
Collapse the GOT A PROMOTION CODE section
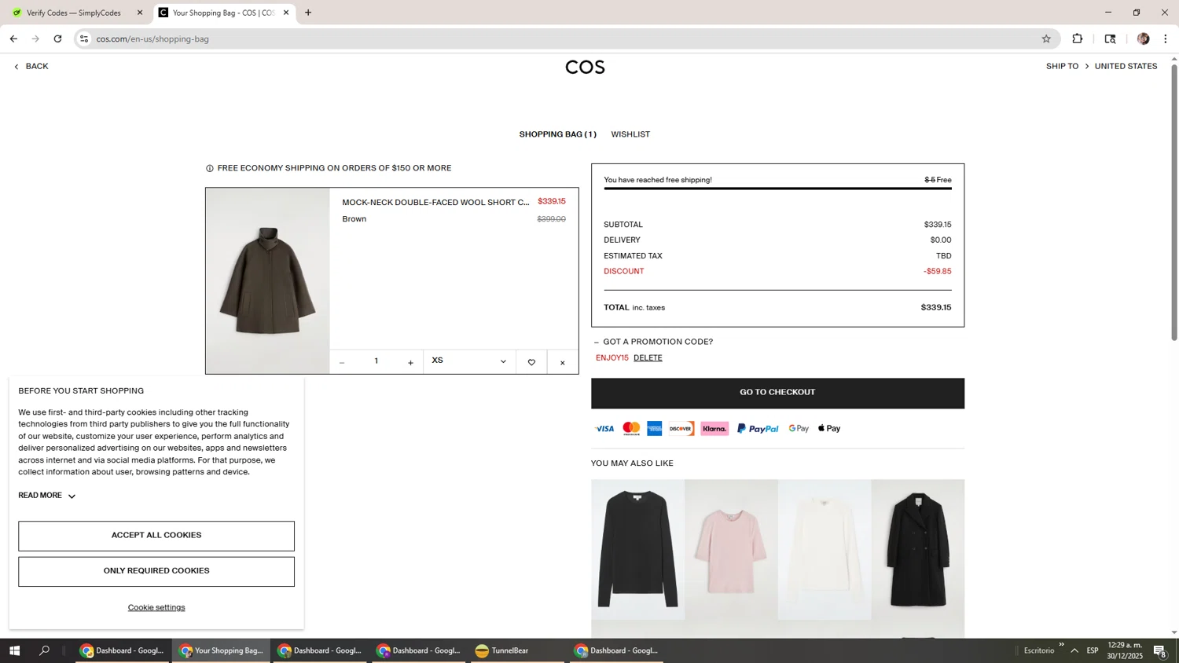(x=654, y=342)
